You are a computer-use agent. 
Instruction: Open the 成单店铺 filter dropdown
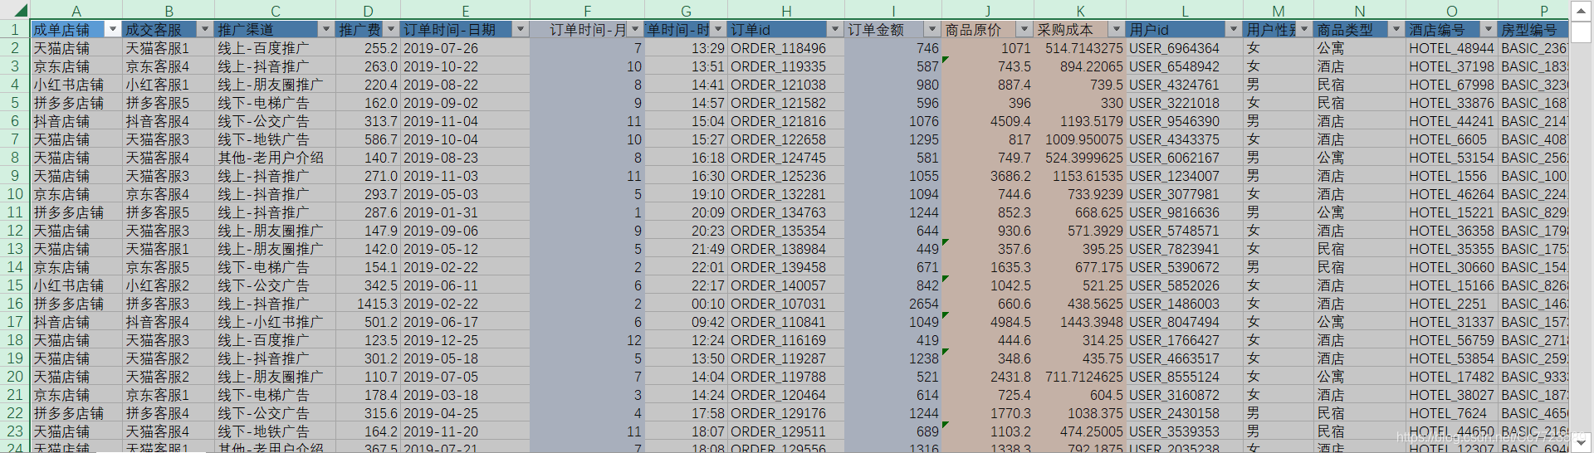(x=113, y=30)
